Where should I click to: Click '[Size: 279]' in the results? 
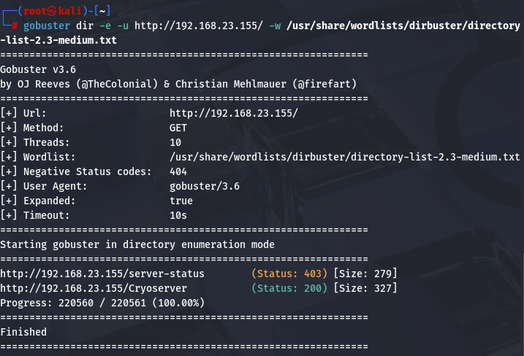tap(365, 274)
